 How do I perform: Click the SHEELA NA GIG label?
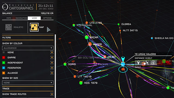pyautogui.click(x=164, y=38)
